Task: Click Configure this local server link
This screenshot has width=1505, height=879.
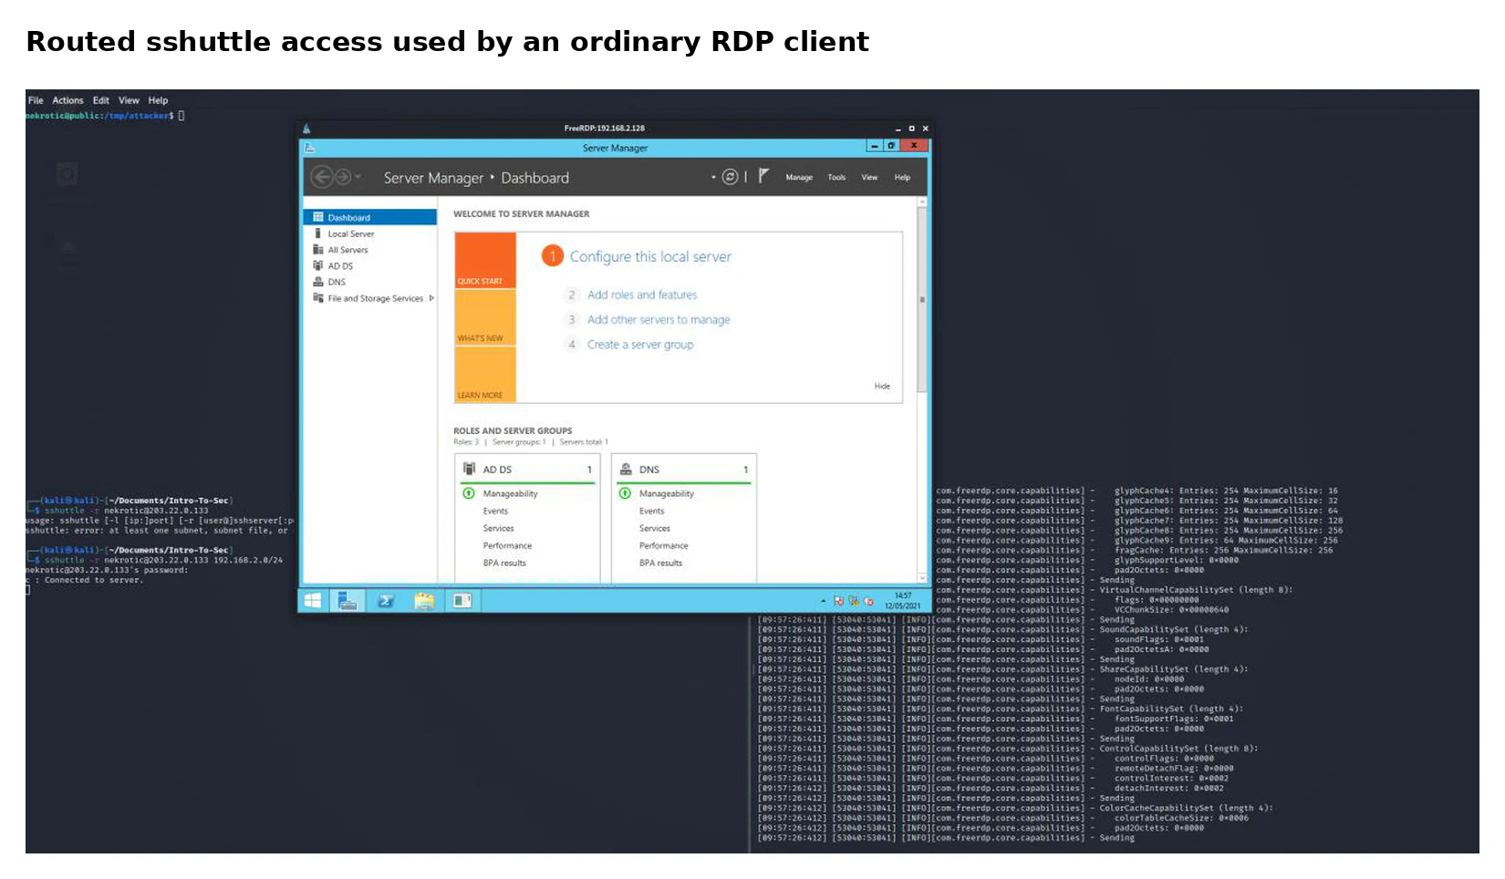Action: coord(650,257)
